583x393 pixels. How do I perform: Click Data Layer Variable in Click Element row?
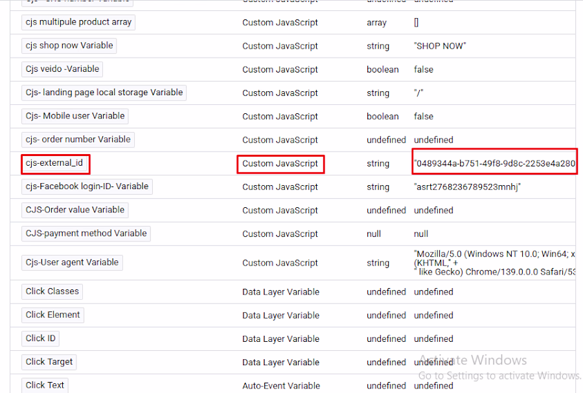(x=280, y=315)
